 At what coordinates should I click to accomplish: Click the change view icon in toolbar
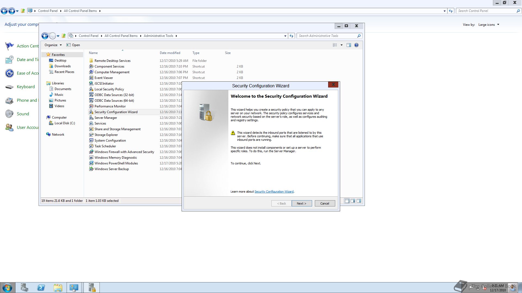(x=335, y=45)
